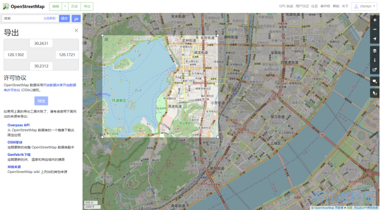Viewport: 380px width, 210px height.
Task: Click the 望江街道 label on the map
Action: [x=277, y=117]
